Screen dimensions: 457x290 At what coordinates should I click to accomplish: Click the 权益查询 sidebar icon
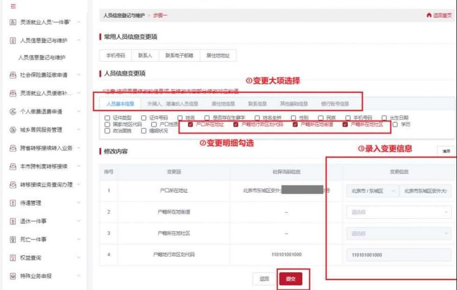[x=12, y=258]
